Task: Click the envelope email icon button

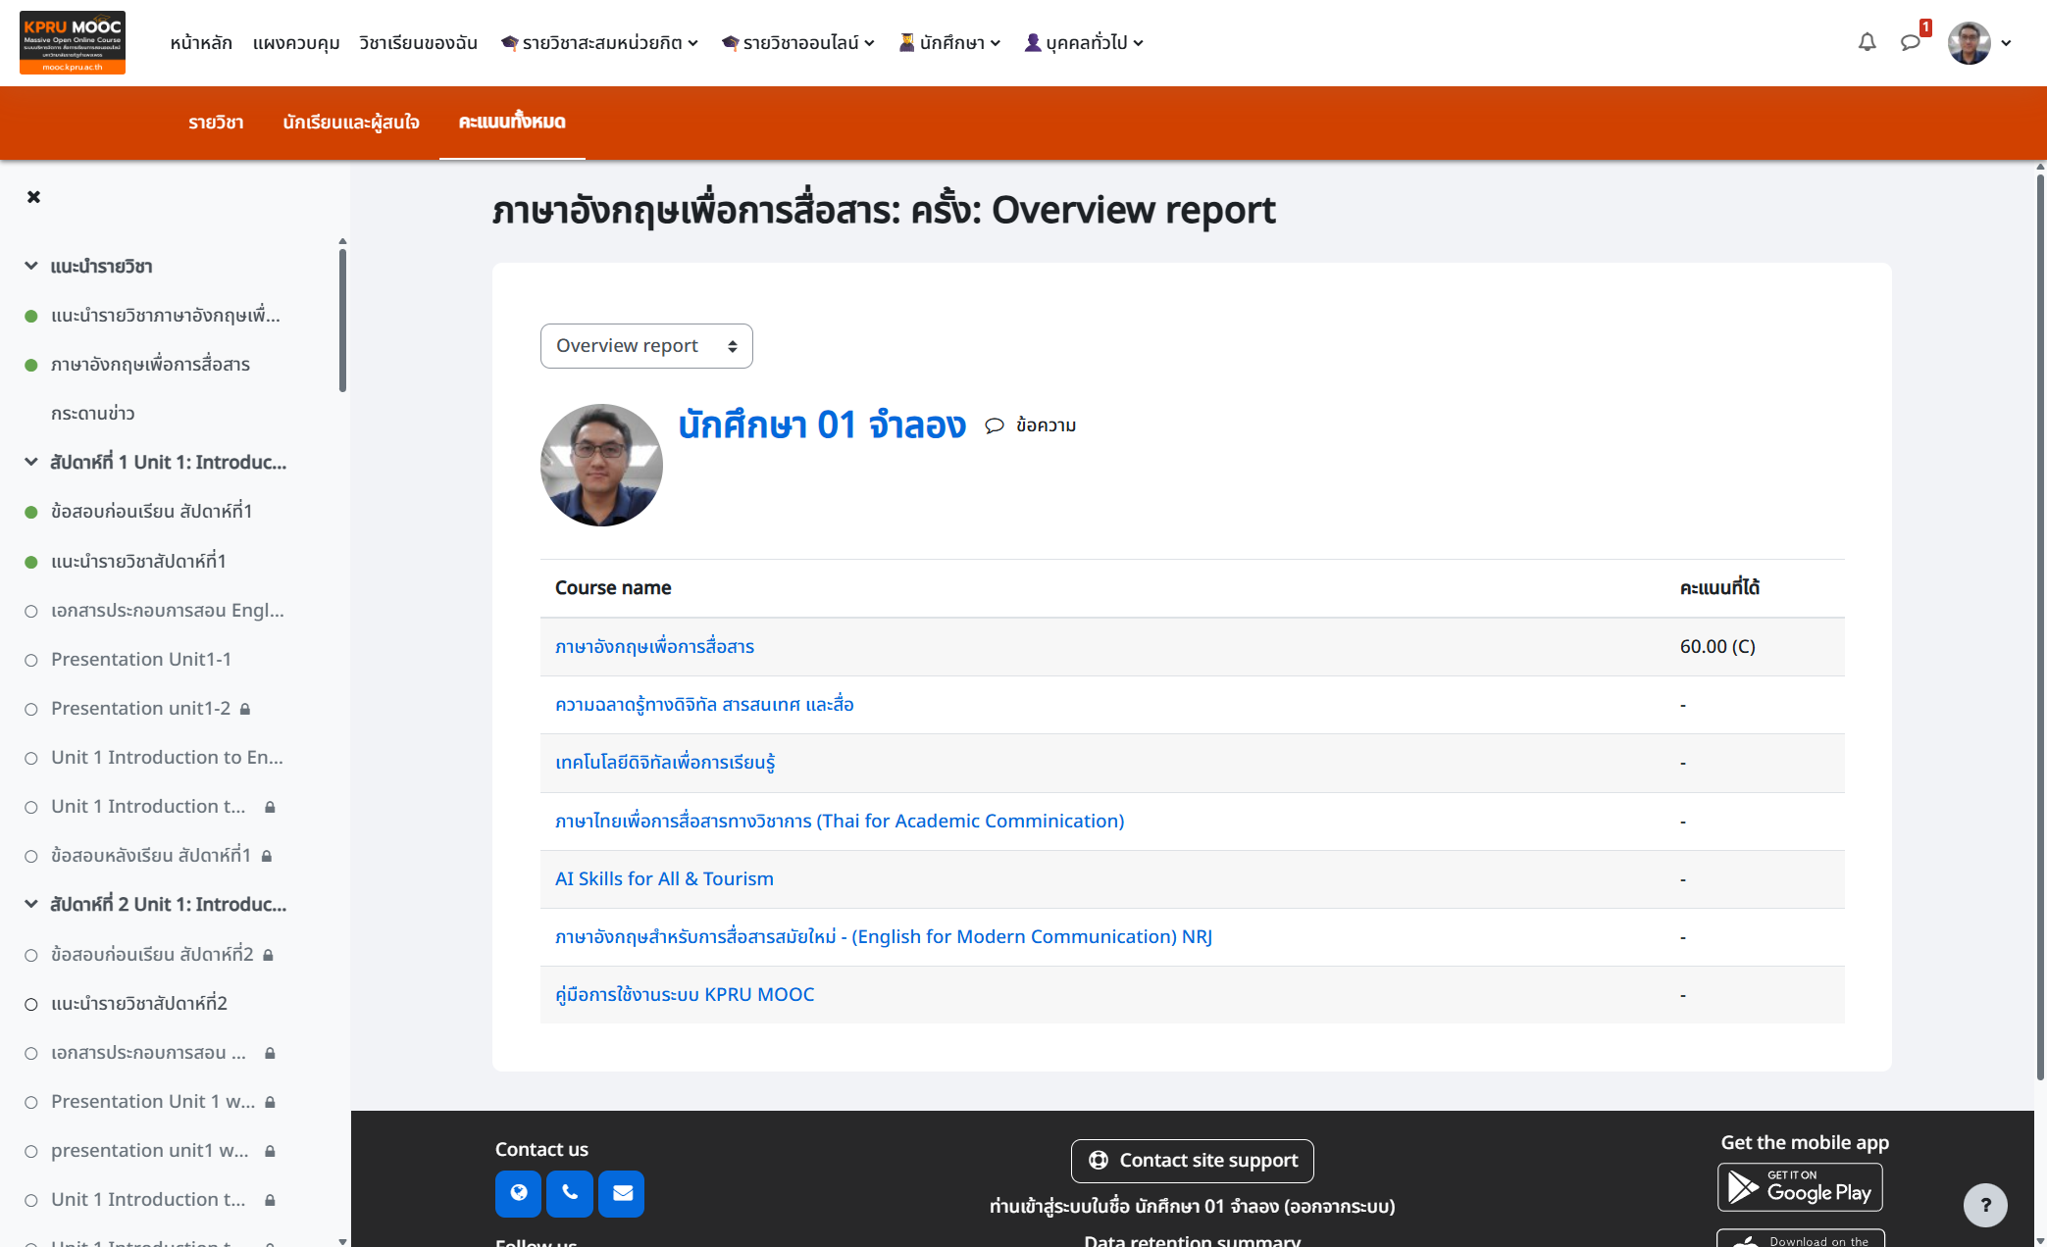Action: 622,1193
